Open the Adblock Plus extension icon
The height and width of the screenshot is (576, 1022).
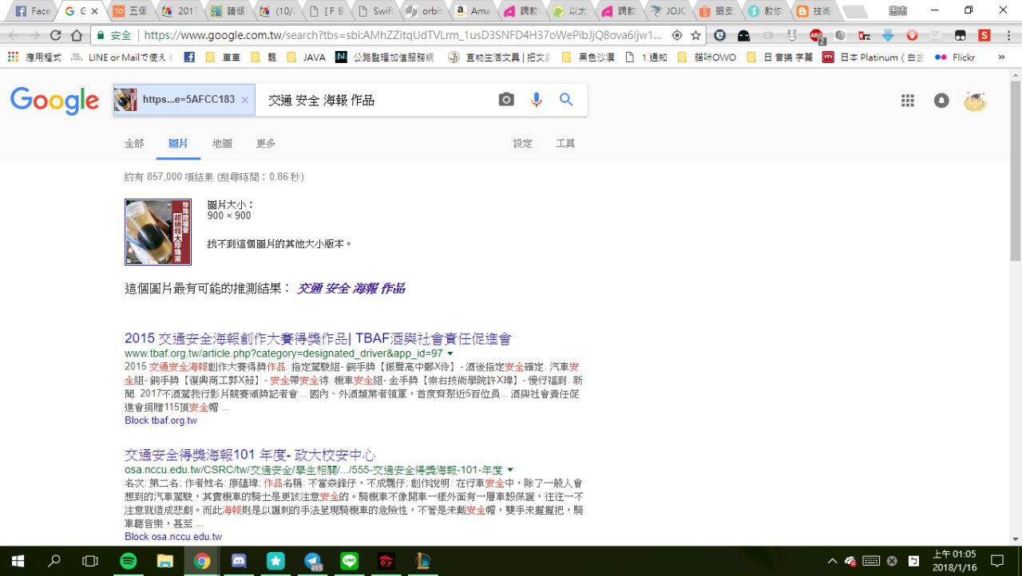tap(816, 35)
